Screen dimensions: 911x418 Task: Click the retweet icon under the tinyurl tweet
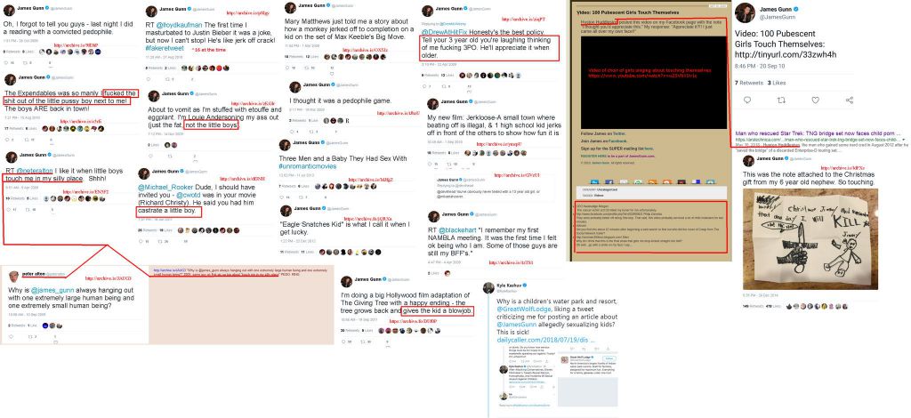click(781, 100)
